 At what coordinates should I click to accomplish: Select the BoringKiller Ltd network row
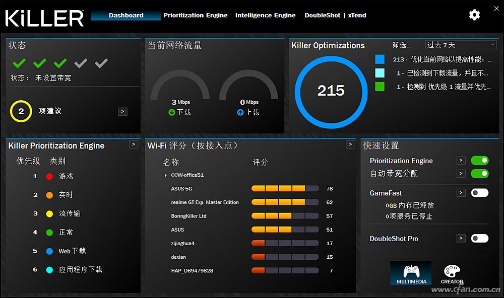point(252,216)
